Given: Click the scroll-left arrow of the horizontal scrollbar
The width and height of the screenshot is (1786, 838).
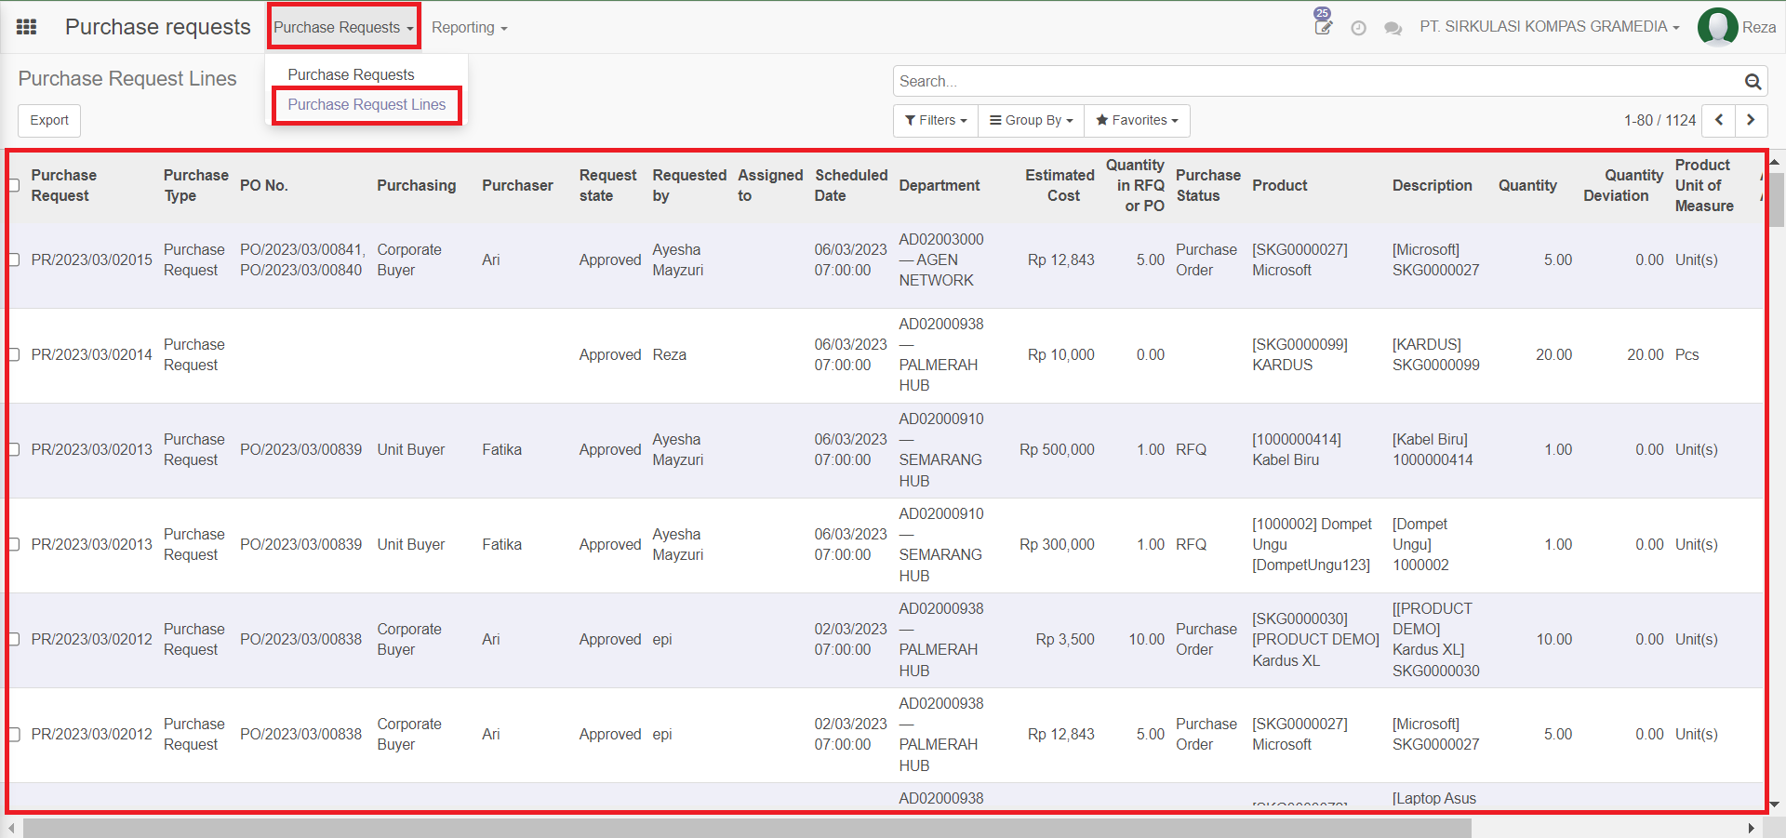Looking at the screenshot, I should pyautogui.click(x=11, y=828).
